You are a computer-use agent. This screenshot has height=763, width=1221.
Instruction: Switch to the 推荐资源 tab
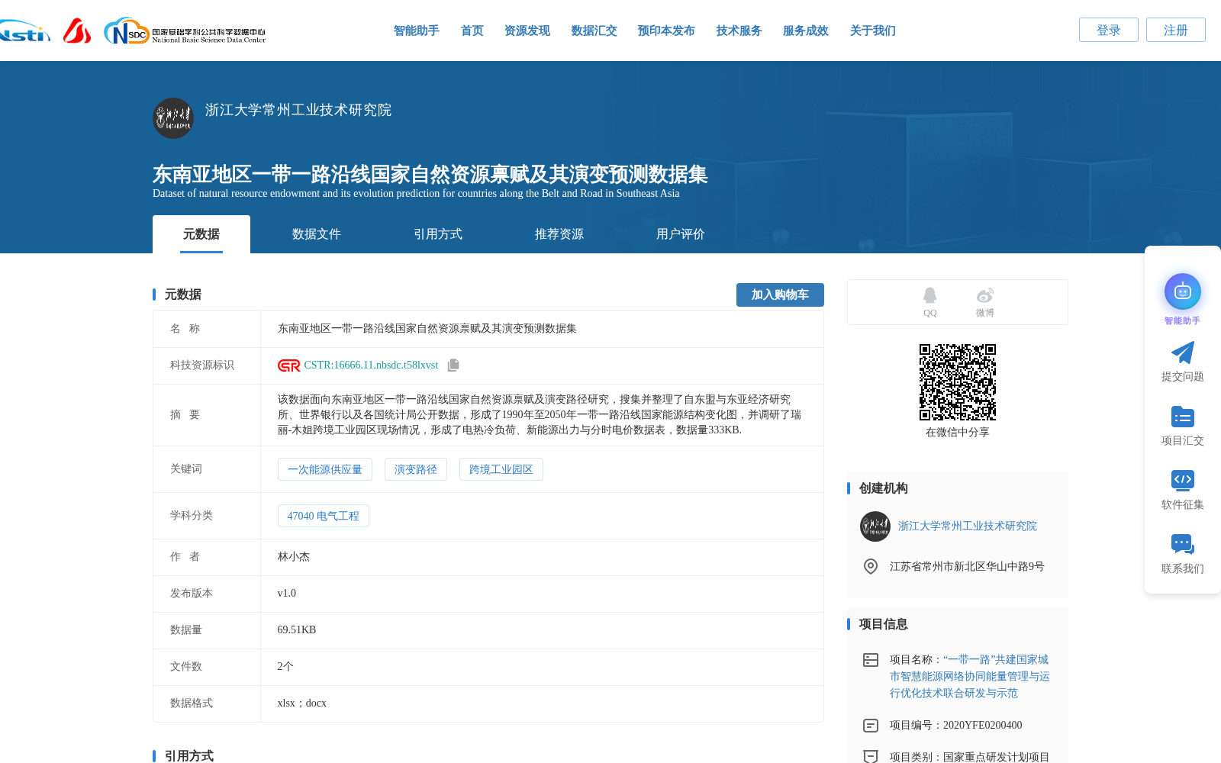(559, 234)
